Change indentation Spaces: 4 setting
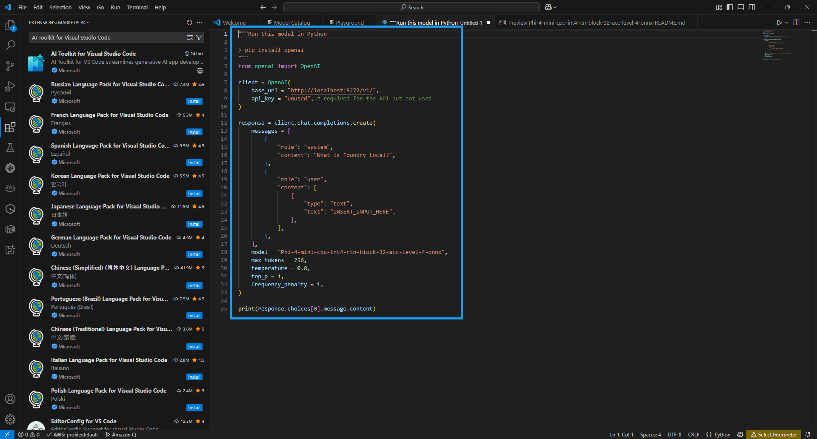This screenshot has width=817, height=439. 650,434
